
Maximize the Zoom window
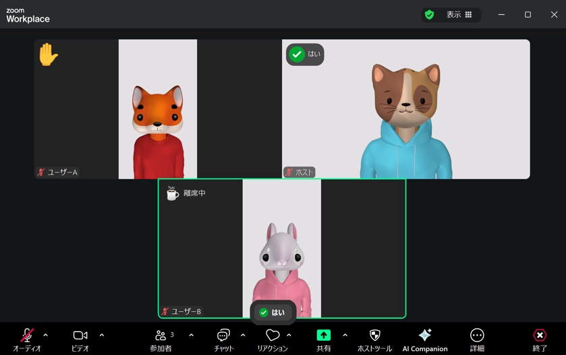point(528,14)
